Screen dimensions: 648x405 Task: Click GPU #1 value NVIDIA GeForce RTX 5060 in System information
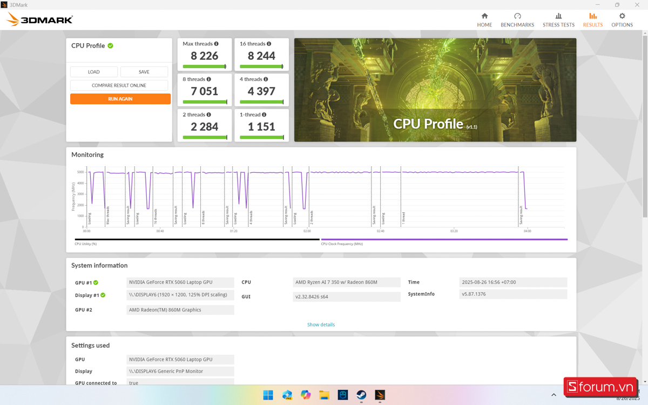click(x=180, y=282)
